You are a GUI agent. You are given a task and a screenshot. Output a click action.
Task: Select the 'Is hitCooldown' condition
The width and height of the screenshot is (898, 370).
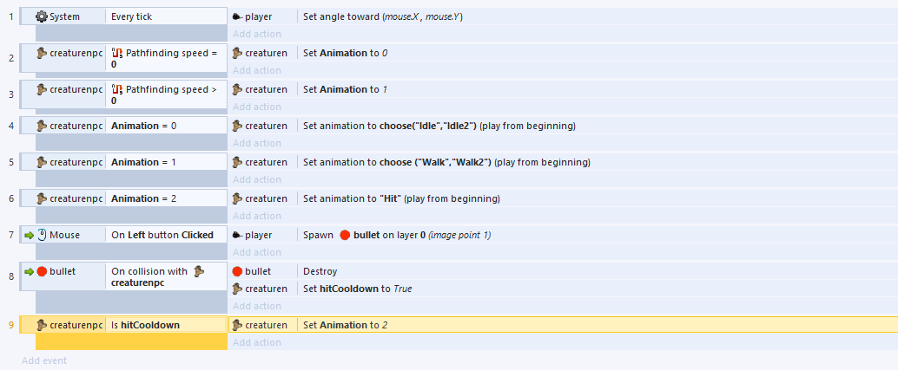(144, 325)
